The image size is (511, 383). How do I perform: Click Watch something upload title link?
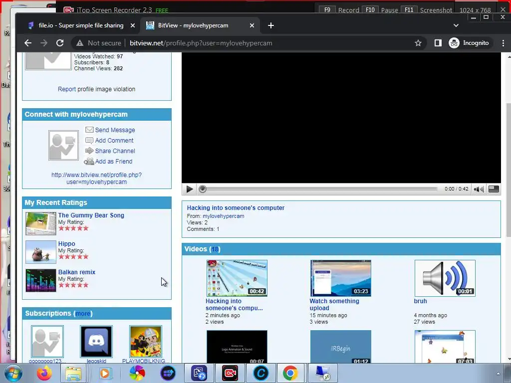click(x=334, y=305)
